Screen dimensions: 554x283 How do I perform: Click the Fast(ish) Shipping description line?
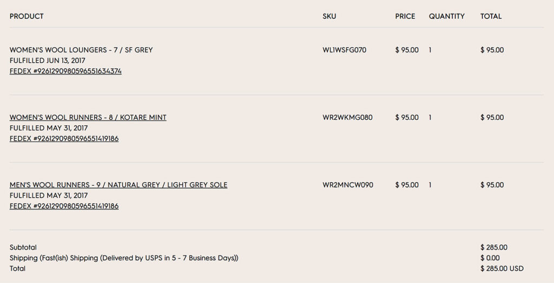tap(124, 258)
